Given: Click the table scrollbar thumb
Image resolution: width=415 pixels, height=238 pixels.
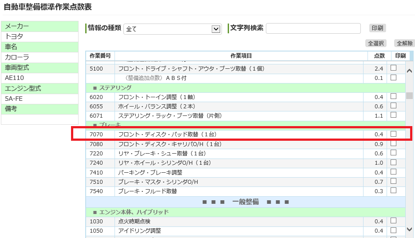Looking at the screenshot, I should coord(409,95).
